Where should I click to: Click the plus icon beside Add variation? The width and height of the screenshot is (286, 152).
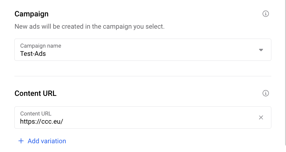click(x=21, y=141)
